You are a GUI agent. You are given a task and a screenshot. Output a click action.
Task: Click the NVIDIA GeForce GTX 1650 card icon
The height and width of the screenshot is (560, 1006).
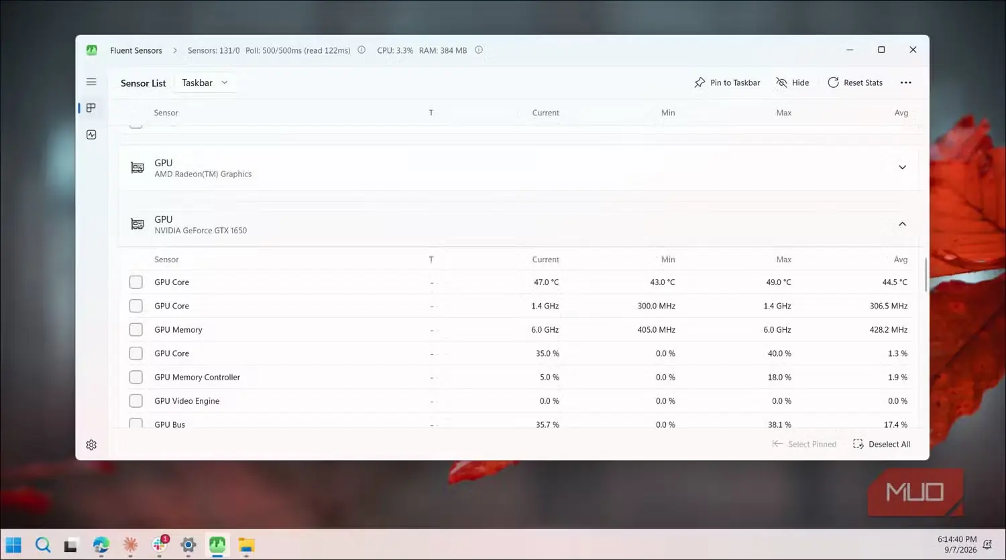[x=137, y=224]
